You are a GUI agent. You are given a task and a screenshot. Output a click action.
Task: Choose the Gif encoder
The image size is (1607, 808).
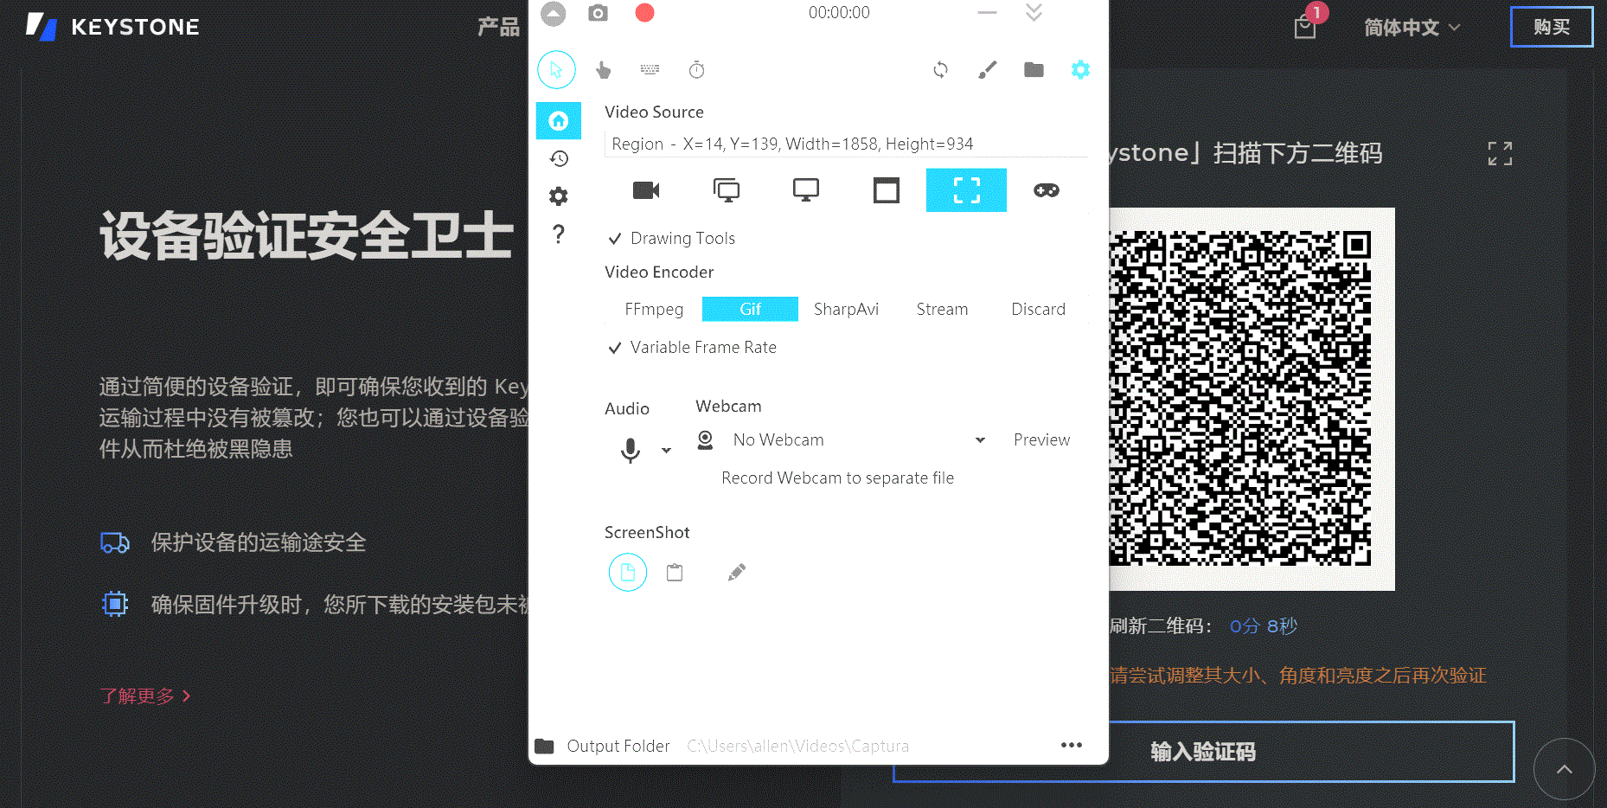click(750, 310)
